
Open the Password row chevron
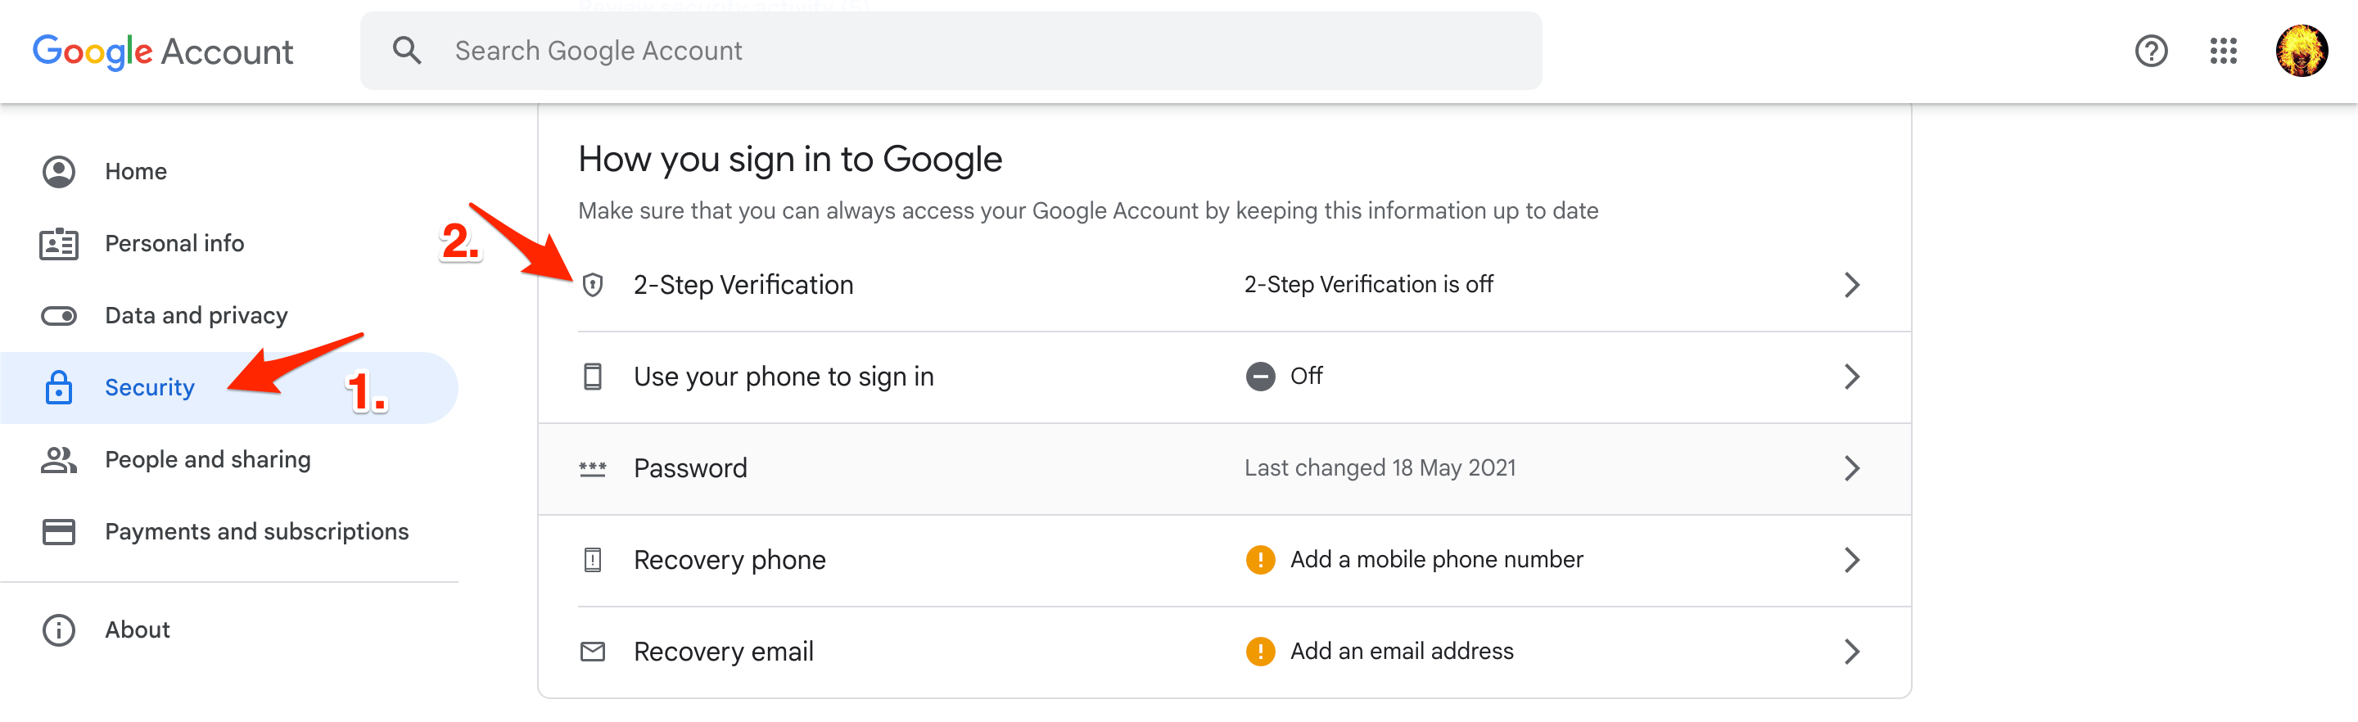1851,468
